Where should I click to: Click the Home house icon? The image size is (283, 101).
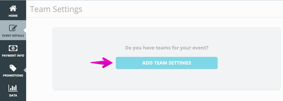[13, 8]
